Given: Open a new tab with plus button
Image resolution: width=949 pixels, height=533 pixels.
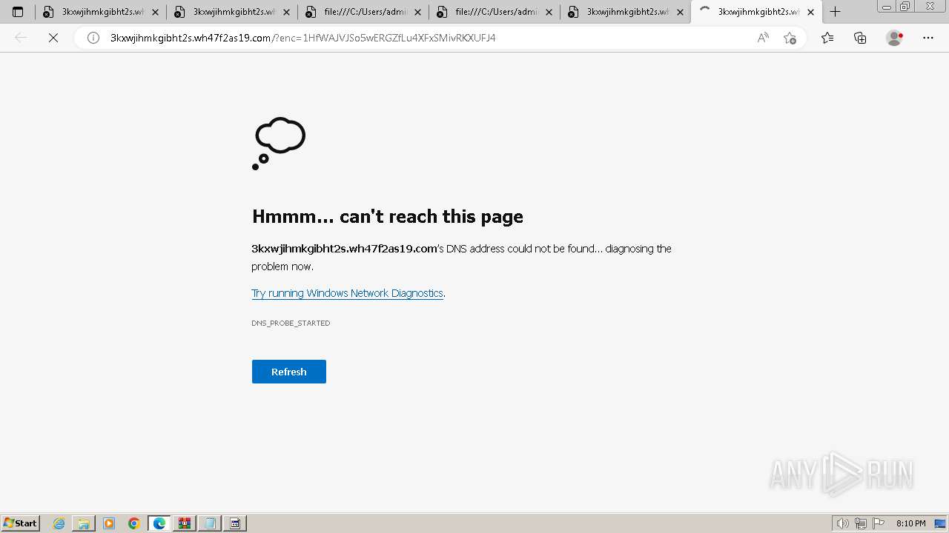Looking at the screenshot, I should coord(835,12).
